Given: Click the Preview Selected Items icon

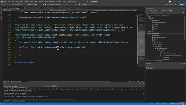Looking at the screenshot, I should (171, 10).
